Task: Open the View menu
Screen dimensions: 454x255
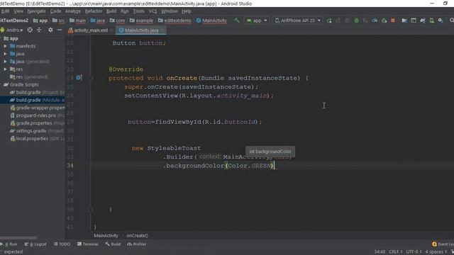Action: 18,11
